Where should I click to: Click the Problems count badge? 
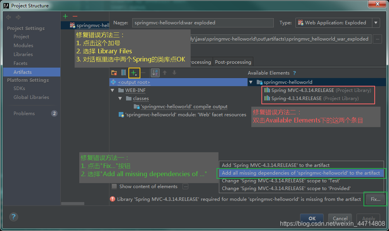point(54,113)
